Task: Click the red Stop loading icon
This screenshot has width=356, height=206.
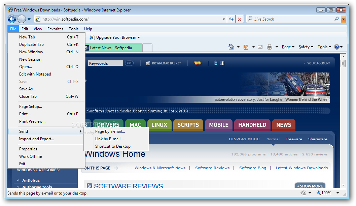Action: coord(239,19)
